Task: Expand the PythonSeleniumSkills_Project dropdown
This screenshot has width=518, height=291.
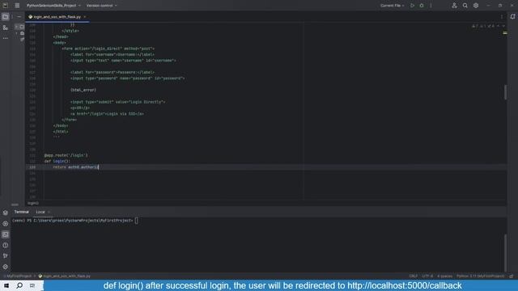Action: (x=53, y=6)
